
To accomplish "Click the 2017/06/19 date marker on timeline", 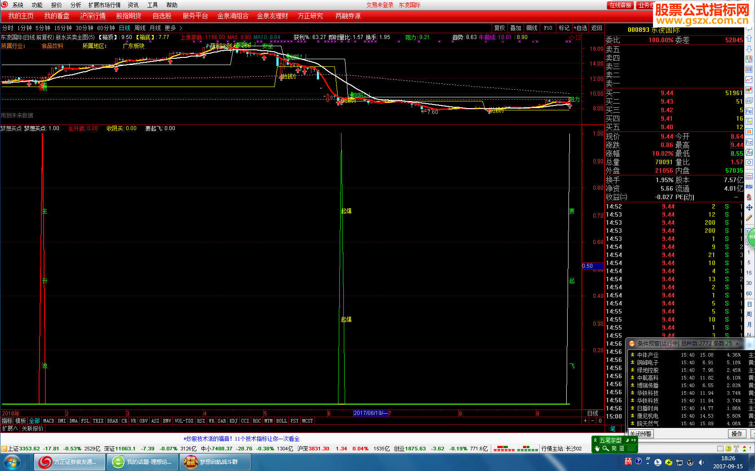I will click(370, 413).
